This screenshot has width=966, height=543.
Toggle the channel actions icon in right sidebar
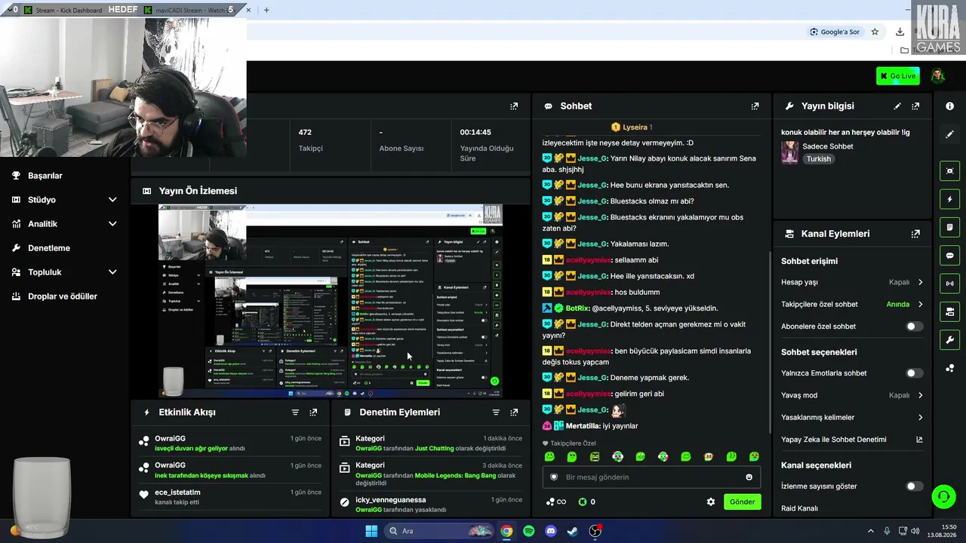point(949,311)
